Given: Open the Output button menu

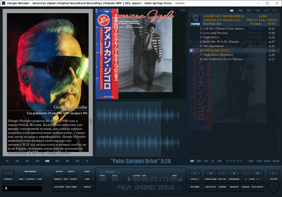Looking at the screenshot, I should click(59, 175).
